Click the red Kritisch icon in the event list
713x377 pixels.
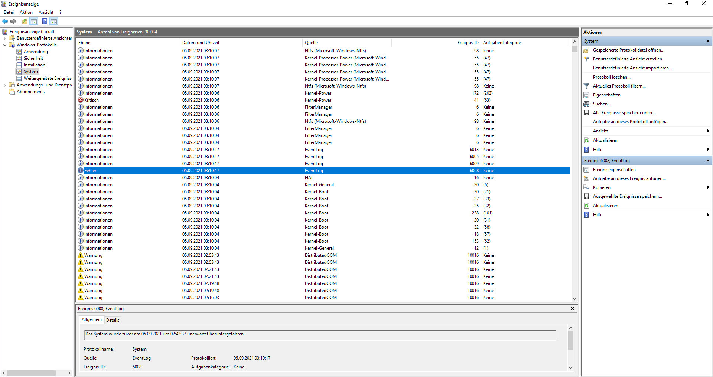coord(81,100)
